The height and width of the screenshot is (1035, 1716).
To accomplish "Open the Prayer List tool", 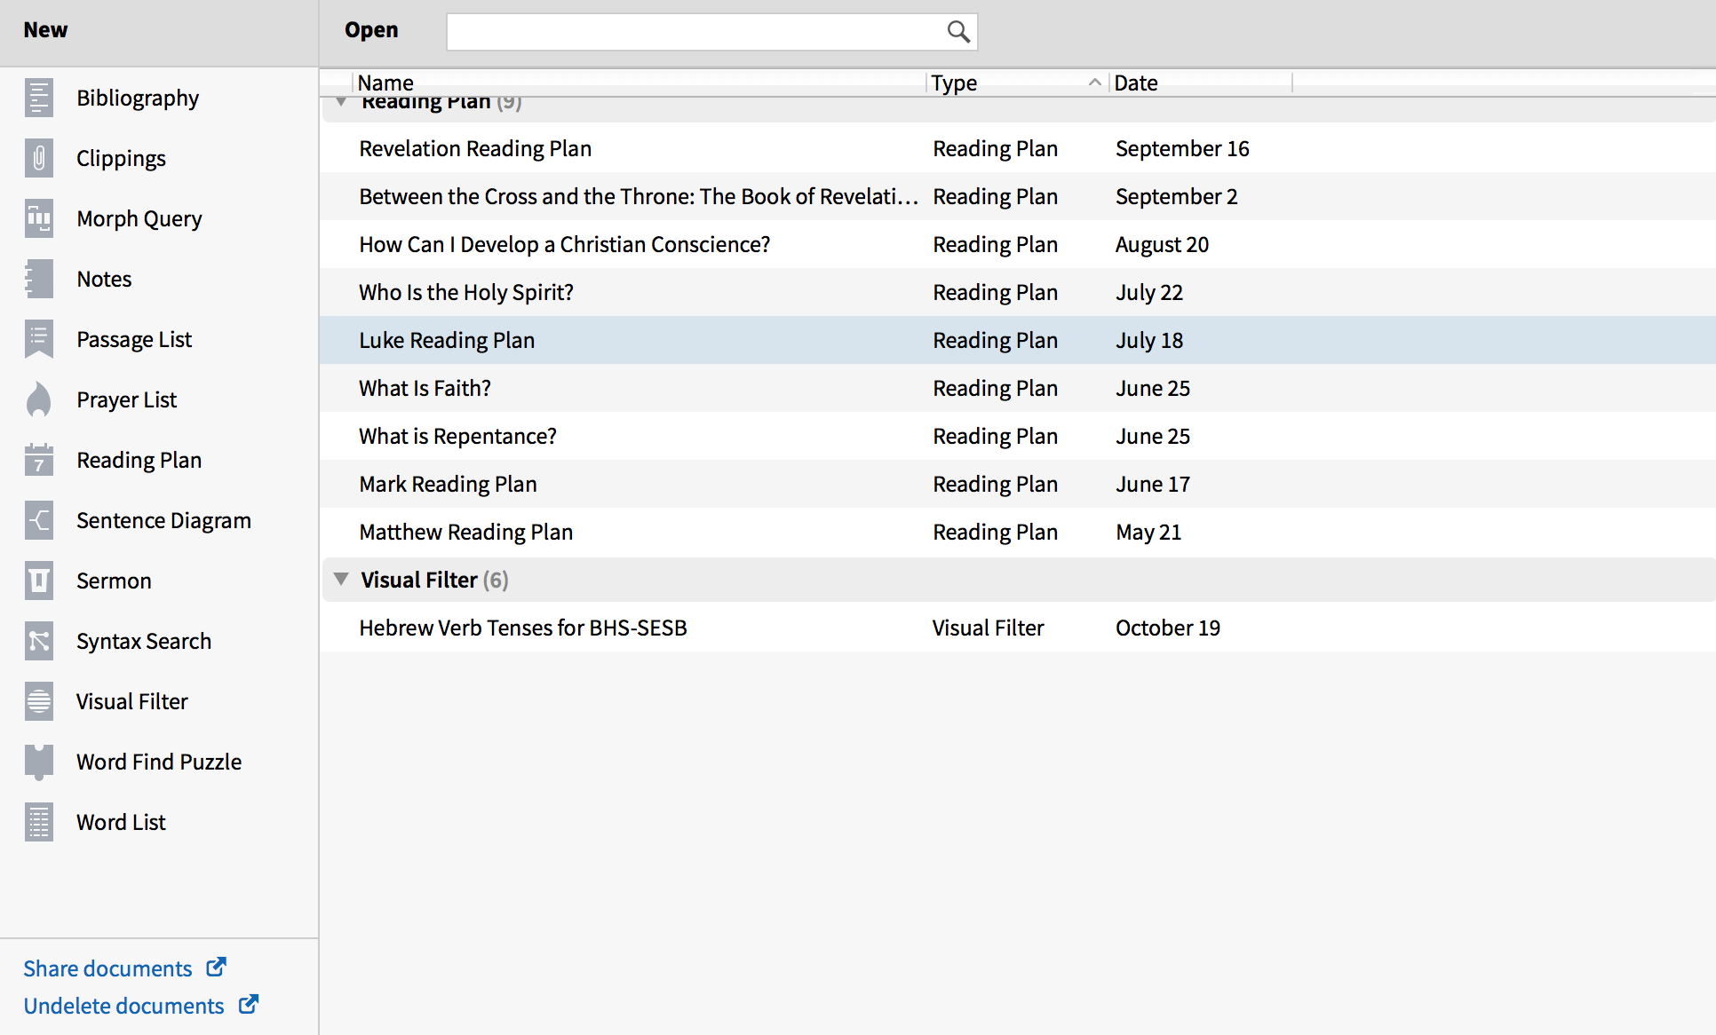I will coord(126,399).
